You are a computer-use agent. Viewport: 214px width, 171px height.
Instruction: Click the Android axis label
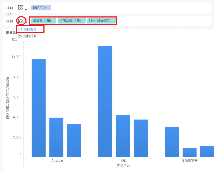tap(57, 161)
